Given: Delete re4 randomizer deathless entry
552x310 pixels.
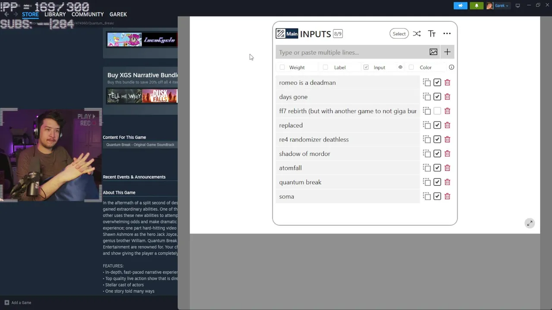Looking at the screenshot, I should (447, 139).
